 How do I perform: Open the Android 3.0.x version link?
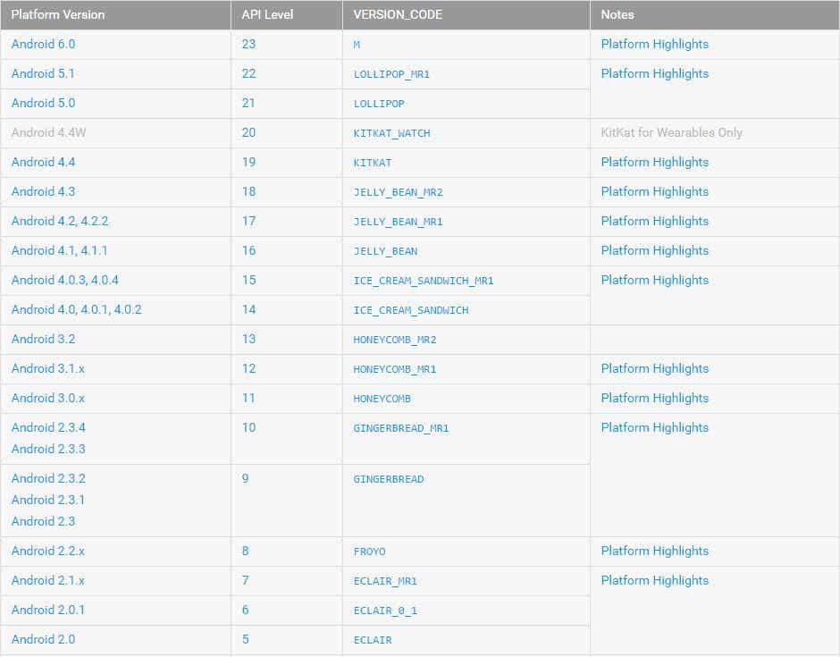[x=45, y=398]
